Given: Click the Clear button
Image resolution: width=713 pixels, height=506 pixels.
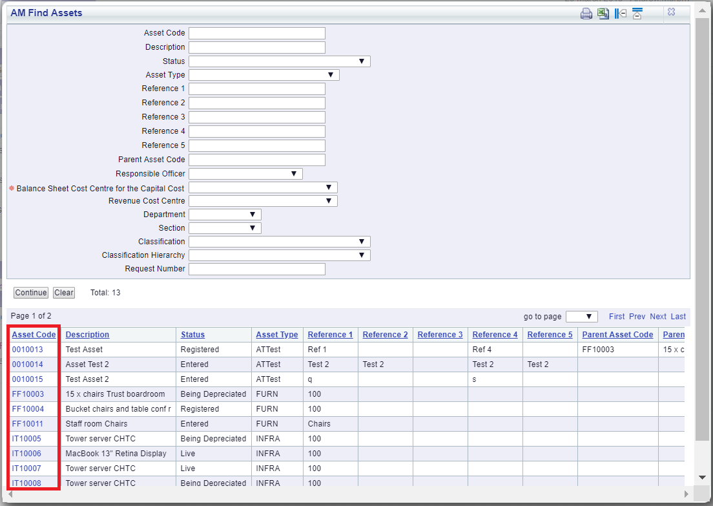Looking at the screenshot, I should 64,293.
